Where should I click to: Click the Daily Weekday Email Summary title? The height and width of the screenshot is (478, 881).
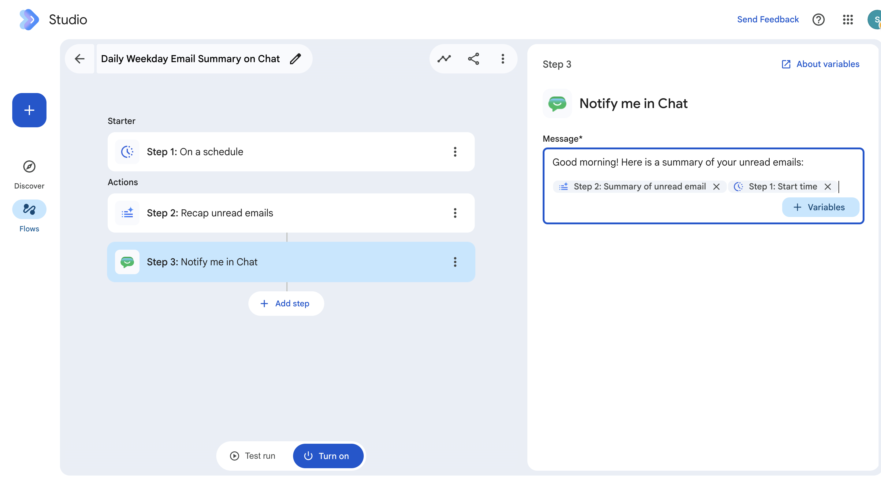190,58
